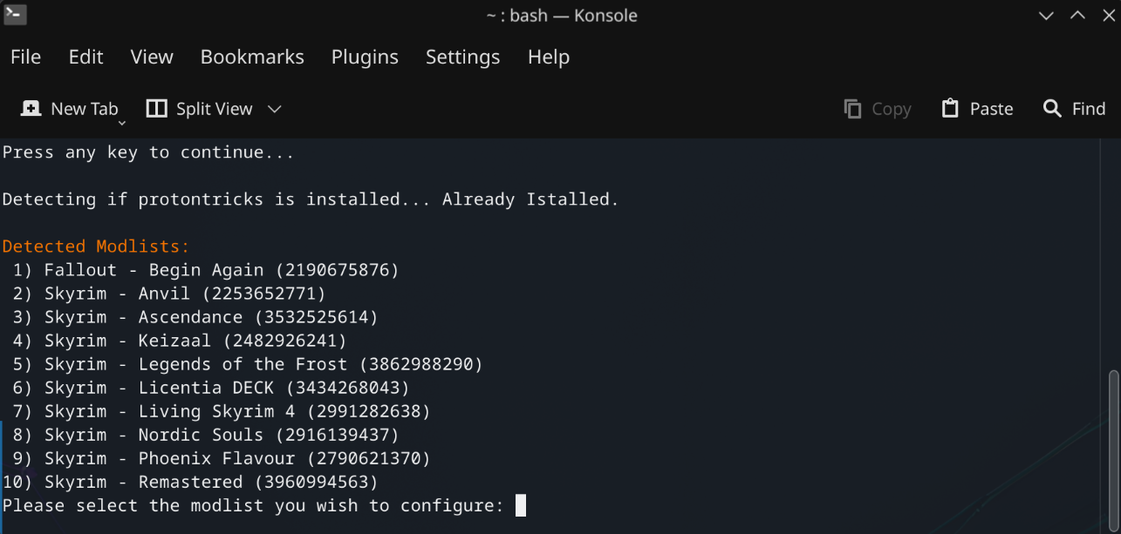Screen dimensions: 1121x534
Task: Expand the Split View chevron dropdown
Action: pos(275,109)
